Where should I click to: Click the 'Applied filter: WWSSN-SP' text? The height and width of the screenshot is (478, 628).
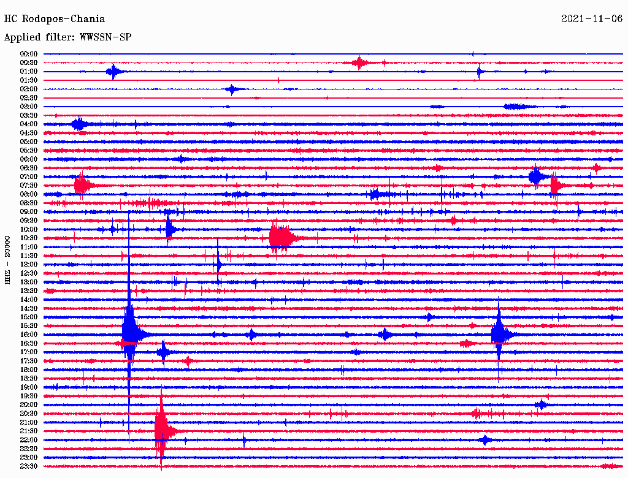(67, 37)
